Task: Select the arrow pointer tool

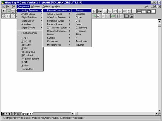Action: click(x=4, y=11)
